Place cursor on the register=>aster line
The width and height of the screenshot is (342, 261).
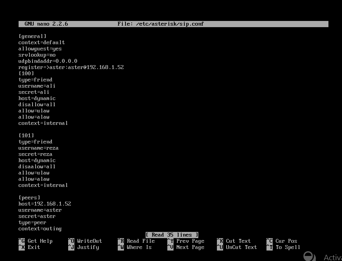pyautogui.click(x=71, y=67)
